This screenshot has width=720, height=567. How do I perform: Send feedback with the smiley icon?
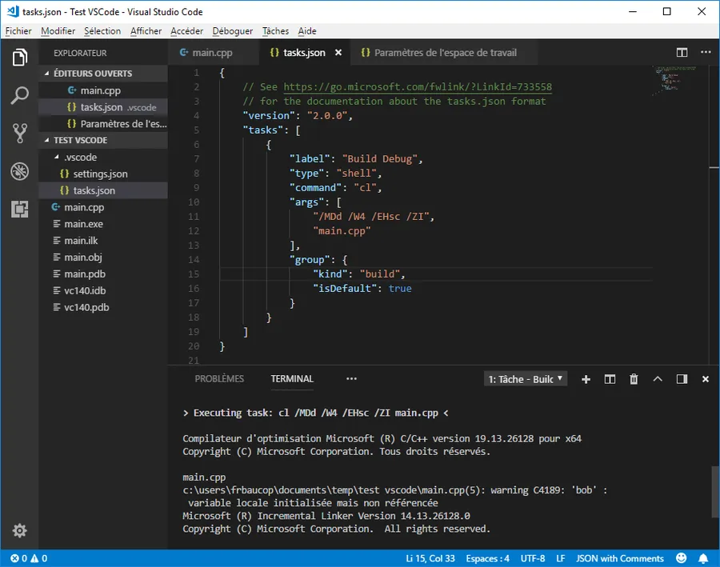click(x=682, y=558)
